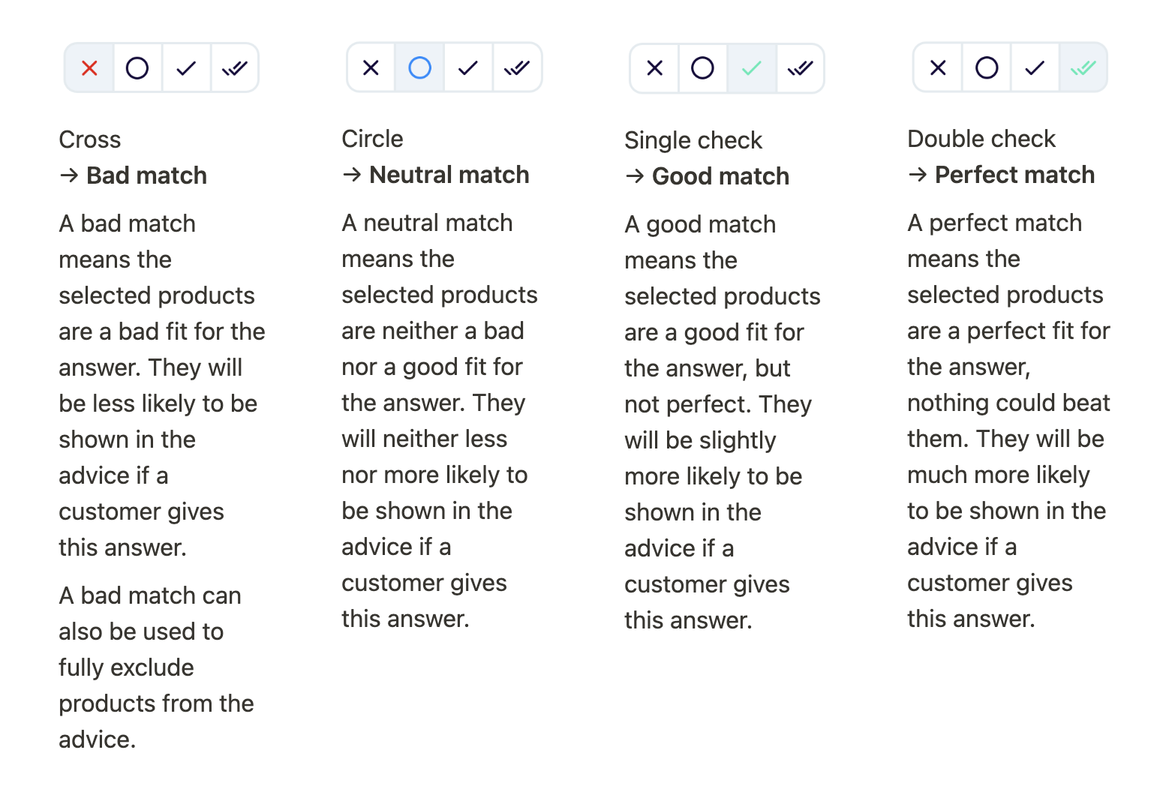Click the Bad match heading
The height and width of the screenshot is (786, 1166).
point(147,175)
